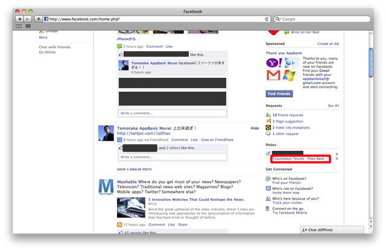Open 1 Page suggestion link
Viewport: 386px width, 251px height.
tap(288, 121)
